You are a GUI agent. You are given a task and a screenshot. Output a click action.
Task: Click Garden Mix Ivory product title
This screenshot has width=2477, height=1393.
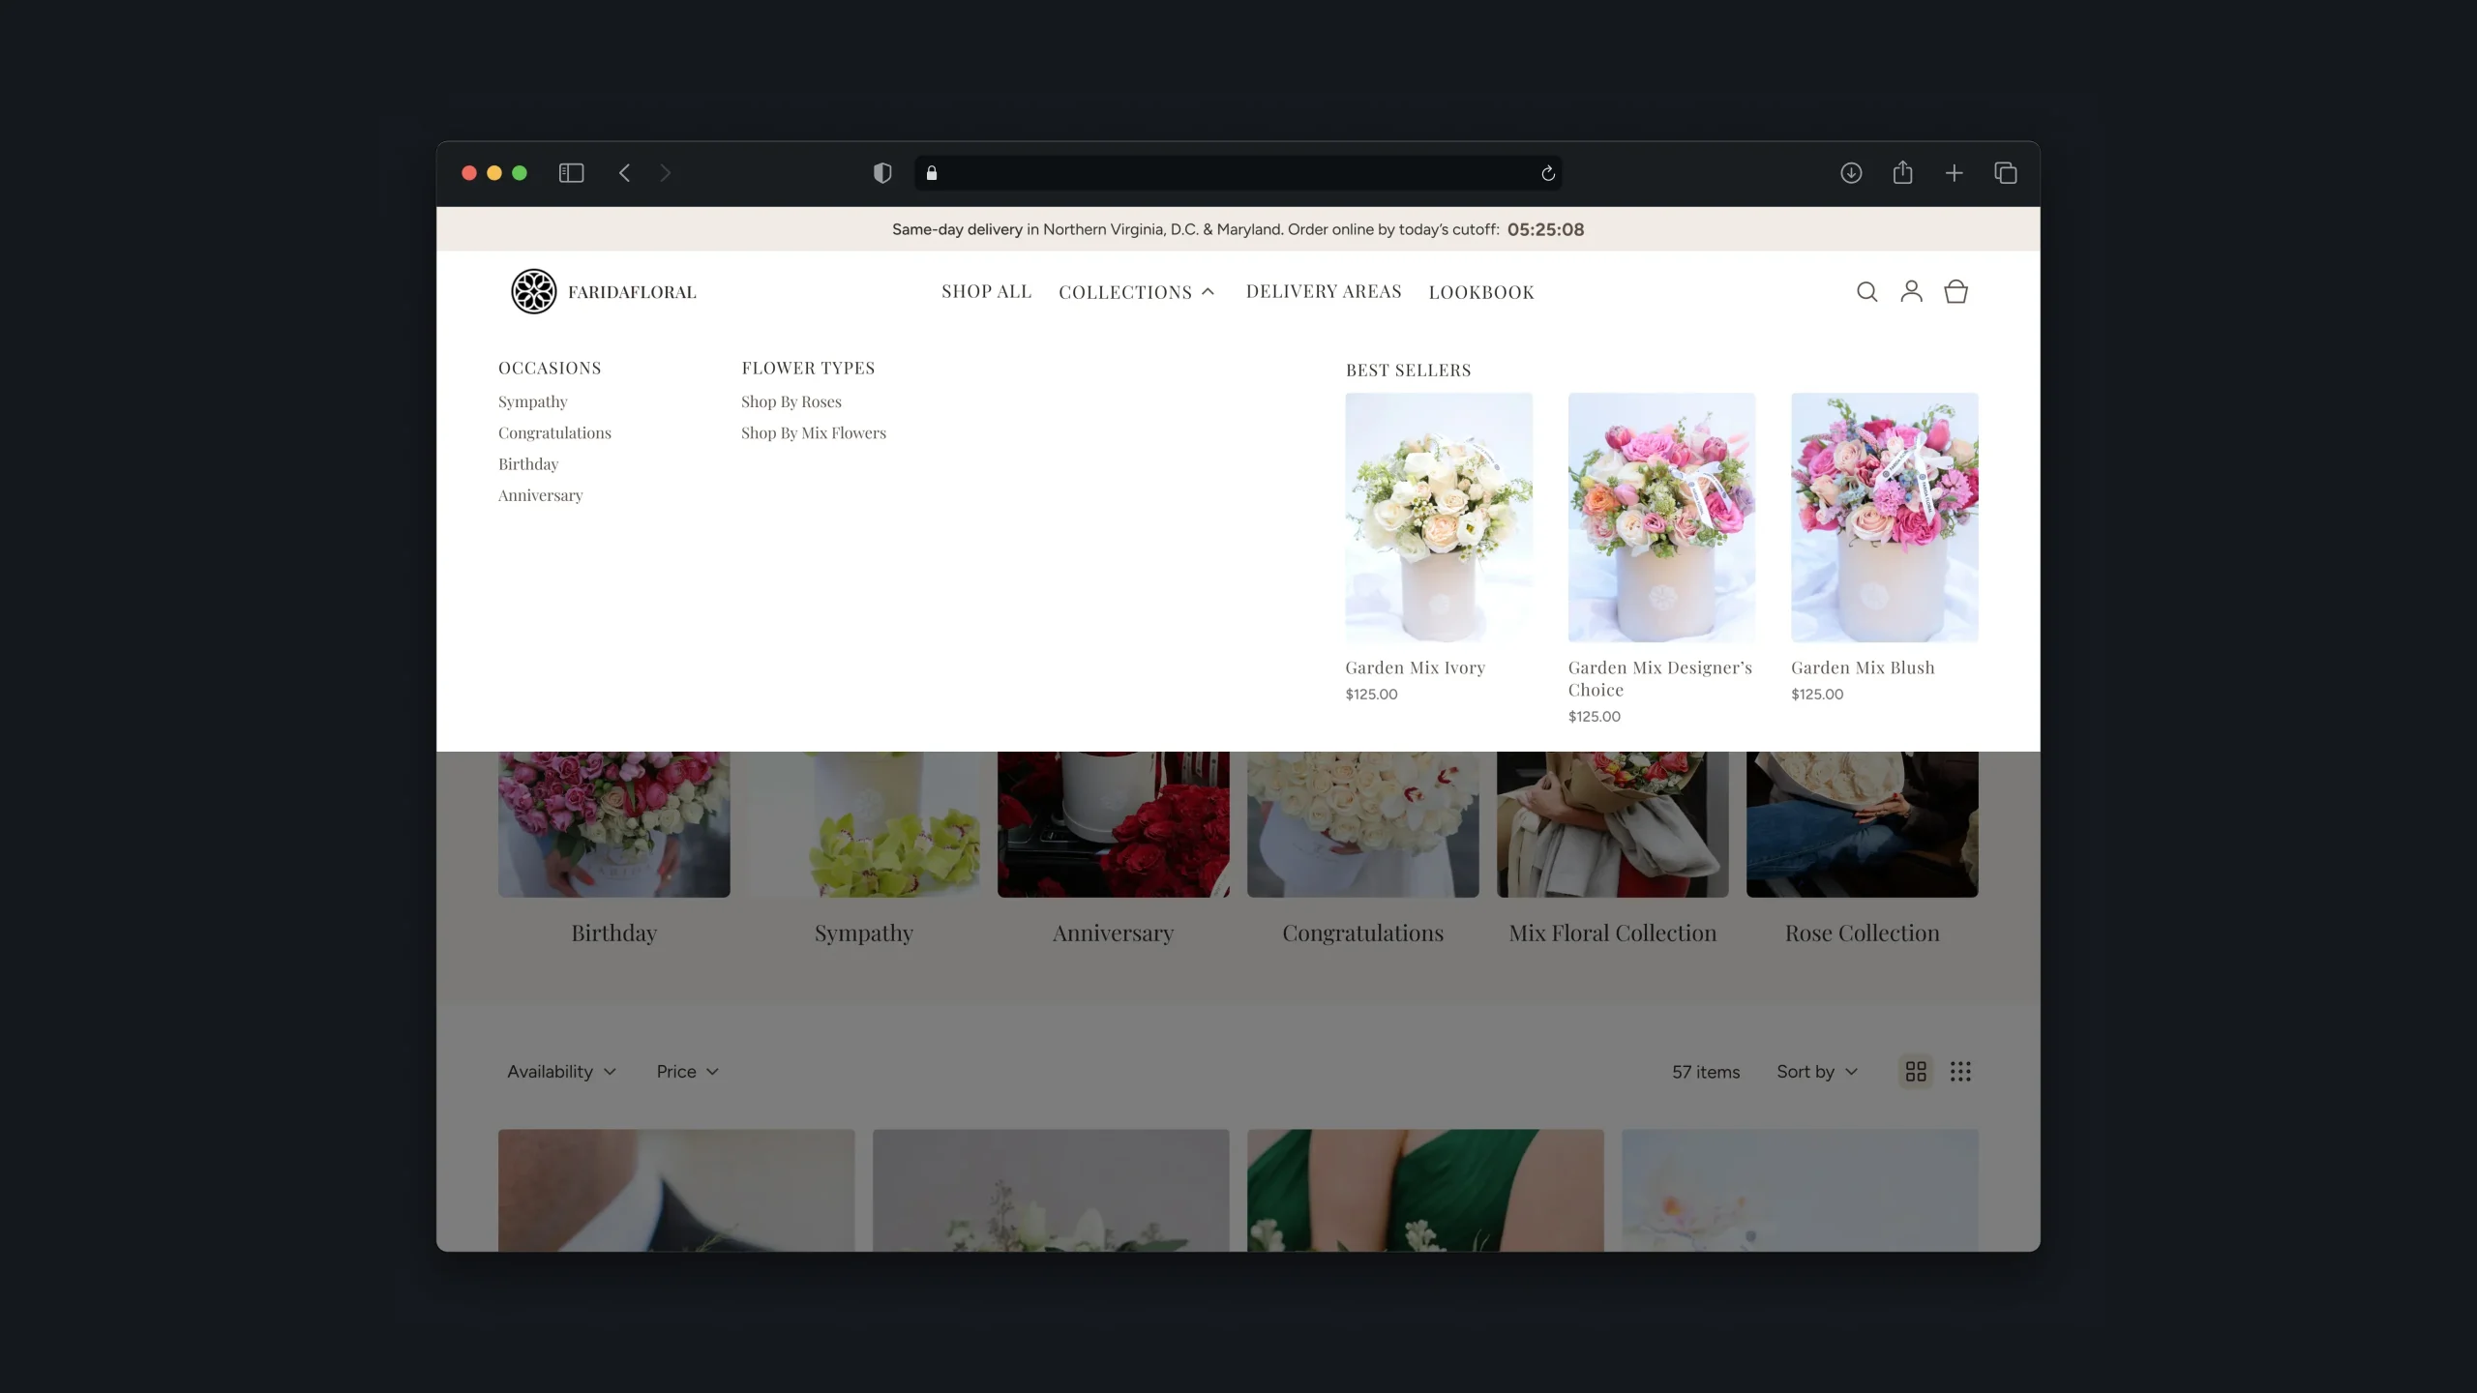coord(1415,667)
